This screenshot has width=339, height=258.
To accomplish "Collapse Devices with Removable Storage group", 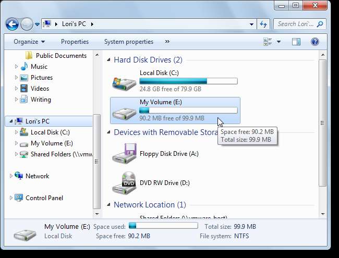I will click(x=109, y=132).
